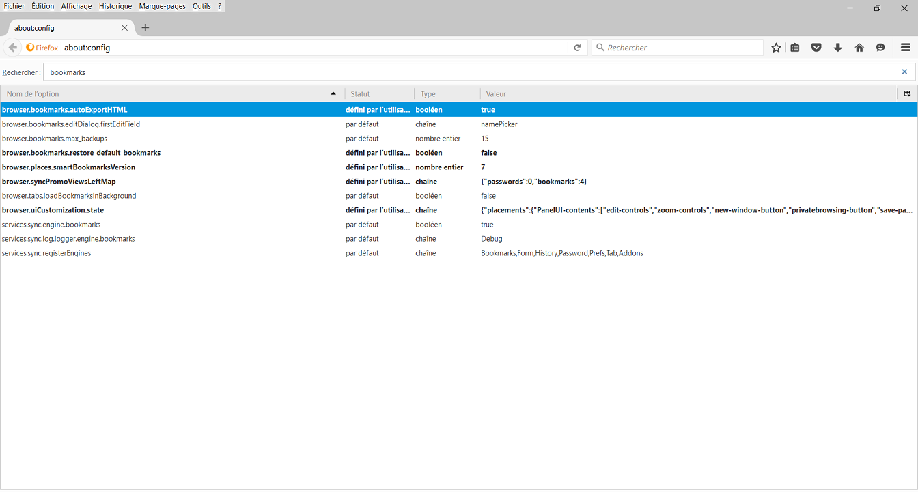Open the Marque-pages menu
918x492 pixels.
(x=162, y=6)
